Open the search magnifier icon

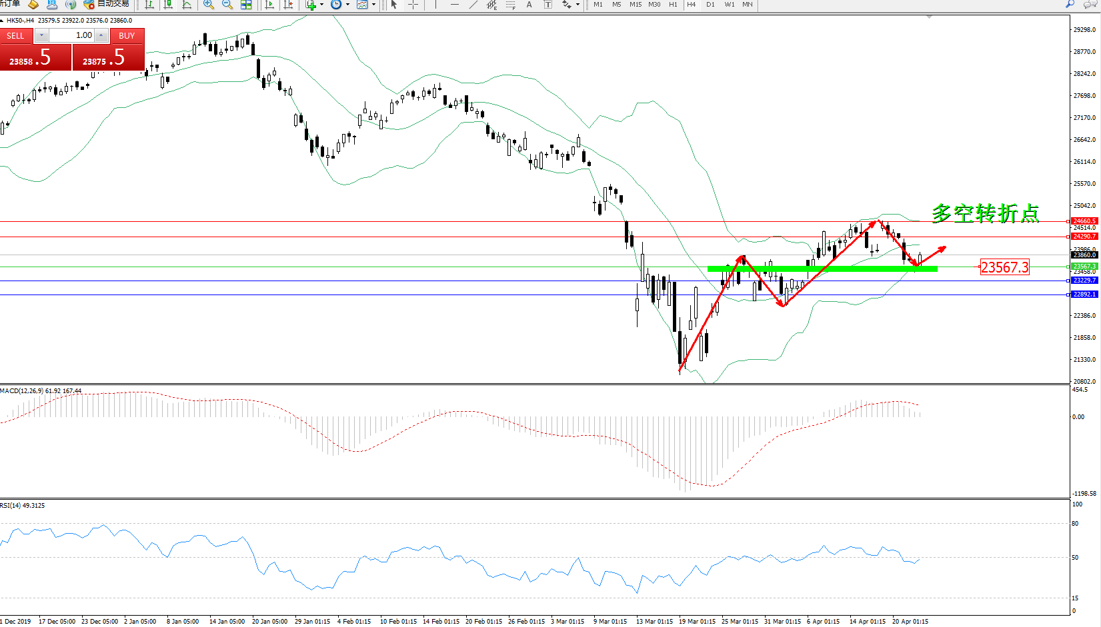tap(1070, 4)
